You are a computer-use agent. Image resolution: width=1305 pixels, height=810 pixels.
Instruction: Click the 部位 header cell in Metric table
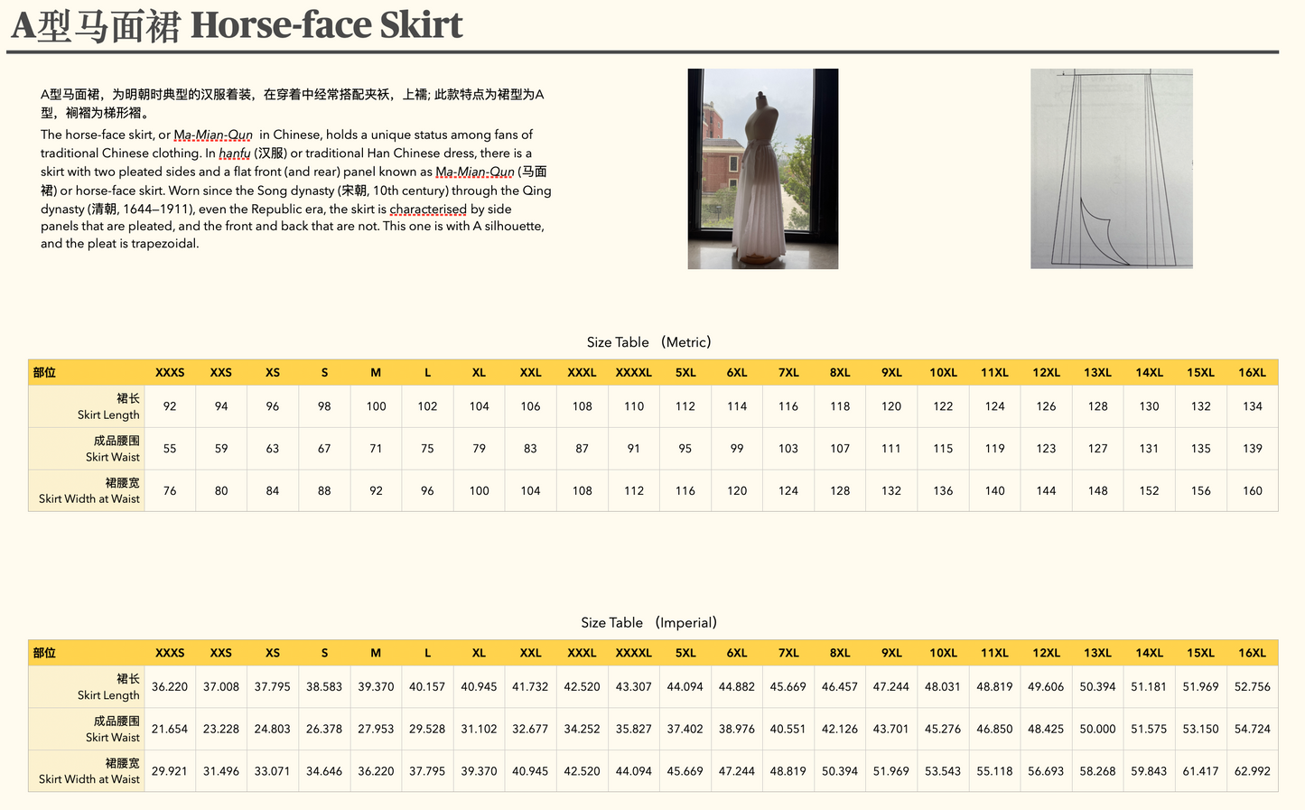point(45,372)
